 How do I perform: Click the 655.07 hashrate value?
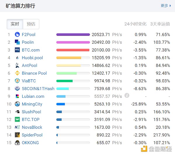point(103,143)
